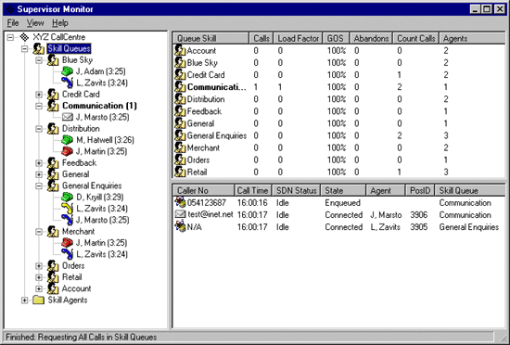Expand the Retail queue node
The height and width of the screenshot is (345, 510).
click(39, 277)
